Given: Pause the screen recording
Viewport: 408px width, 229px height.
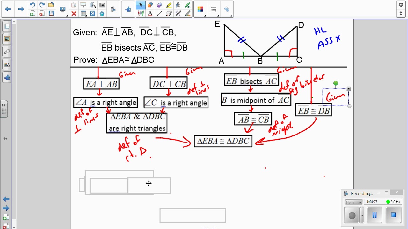Looking at the screenshot, I should [375, 215].
